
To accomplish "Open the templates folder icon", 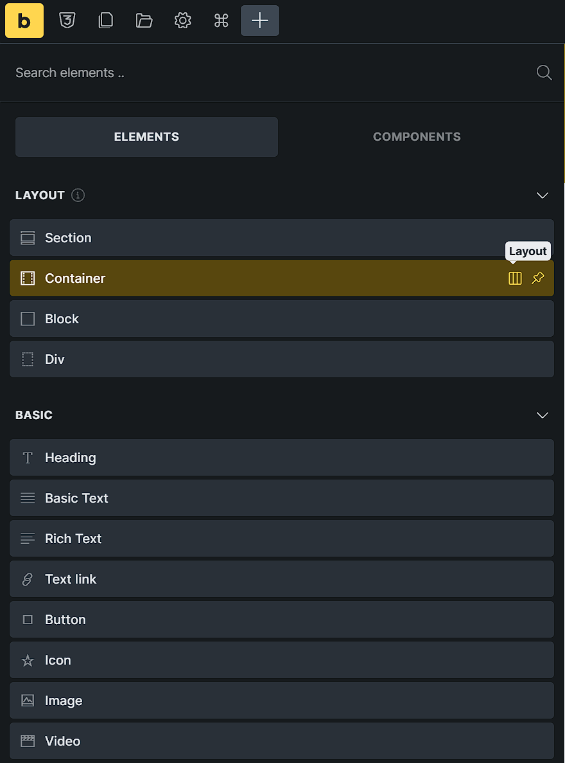I will [144, 21].
